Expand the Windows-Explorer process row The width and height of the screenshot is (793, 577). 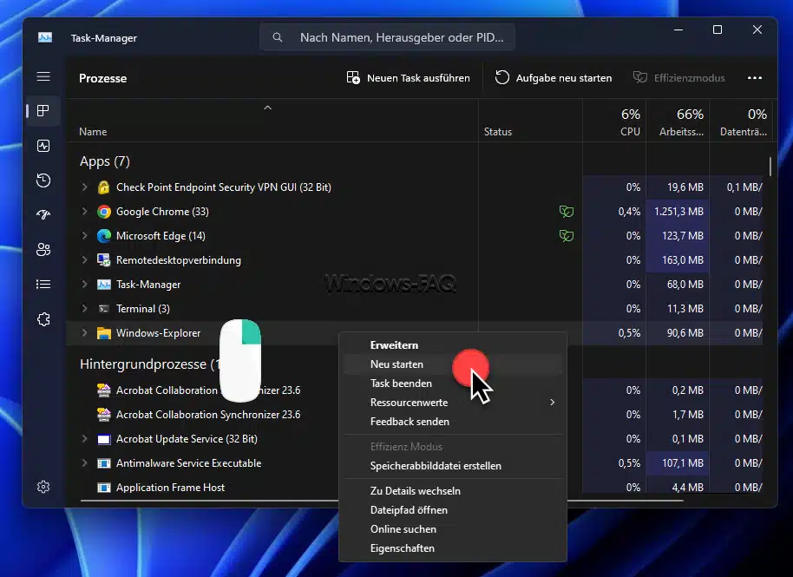coord(84,332)
